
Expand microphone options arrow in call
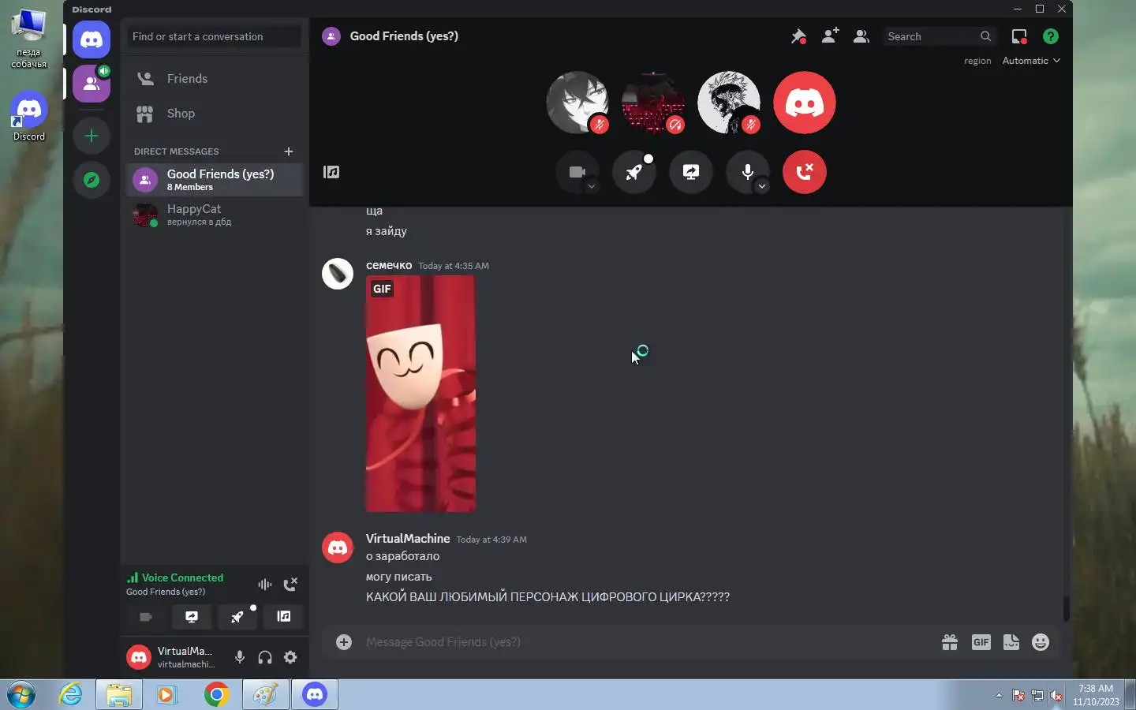(x=762, y=187)
